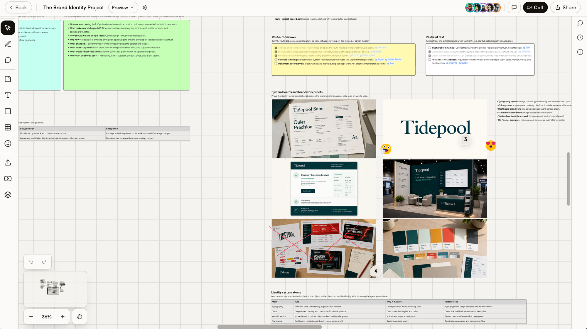Activate the hand pan tool
The image size is (587, 329).
click(80, 317)
